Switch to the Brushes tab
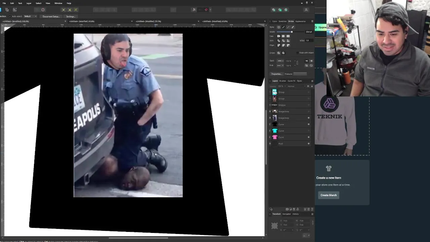This screenshot has width=430, height=242. 283,81
